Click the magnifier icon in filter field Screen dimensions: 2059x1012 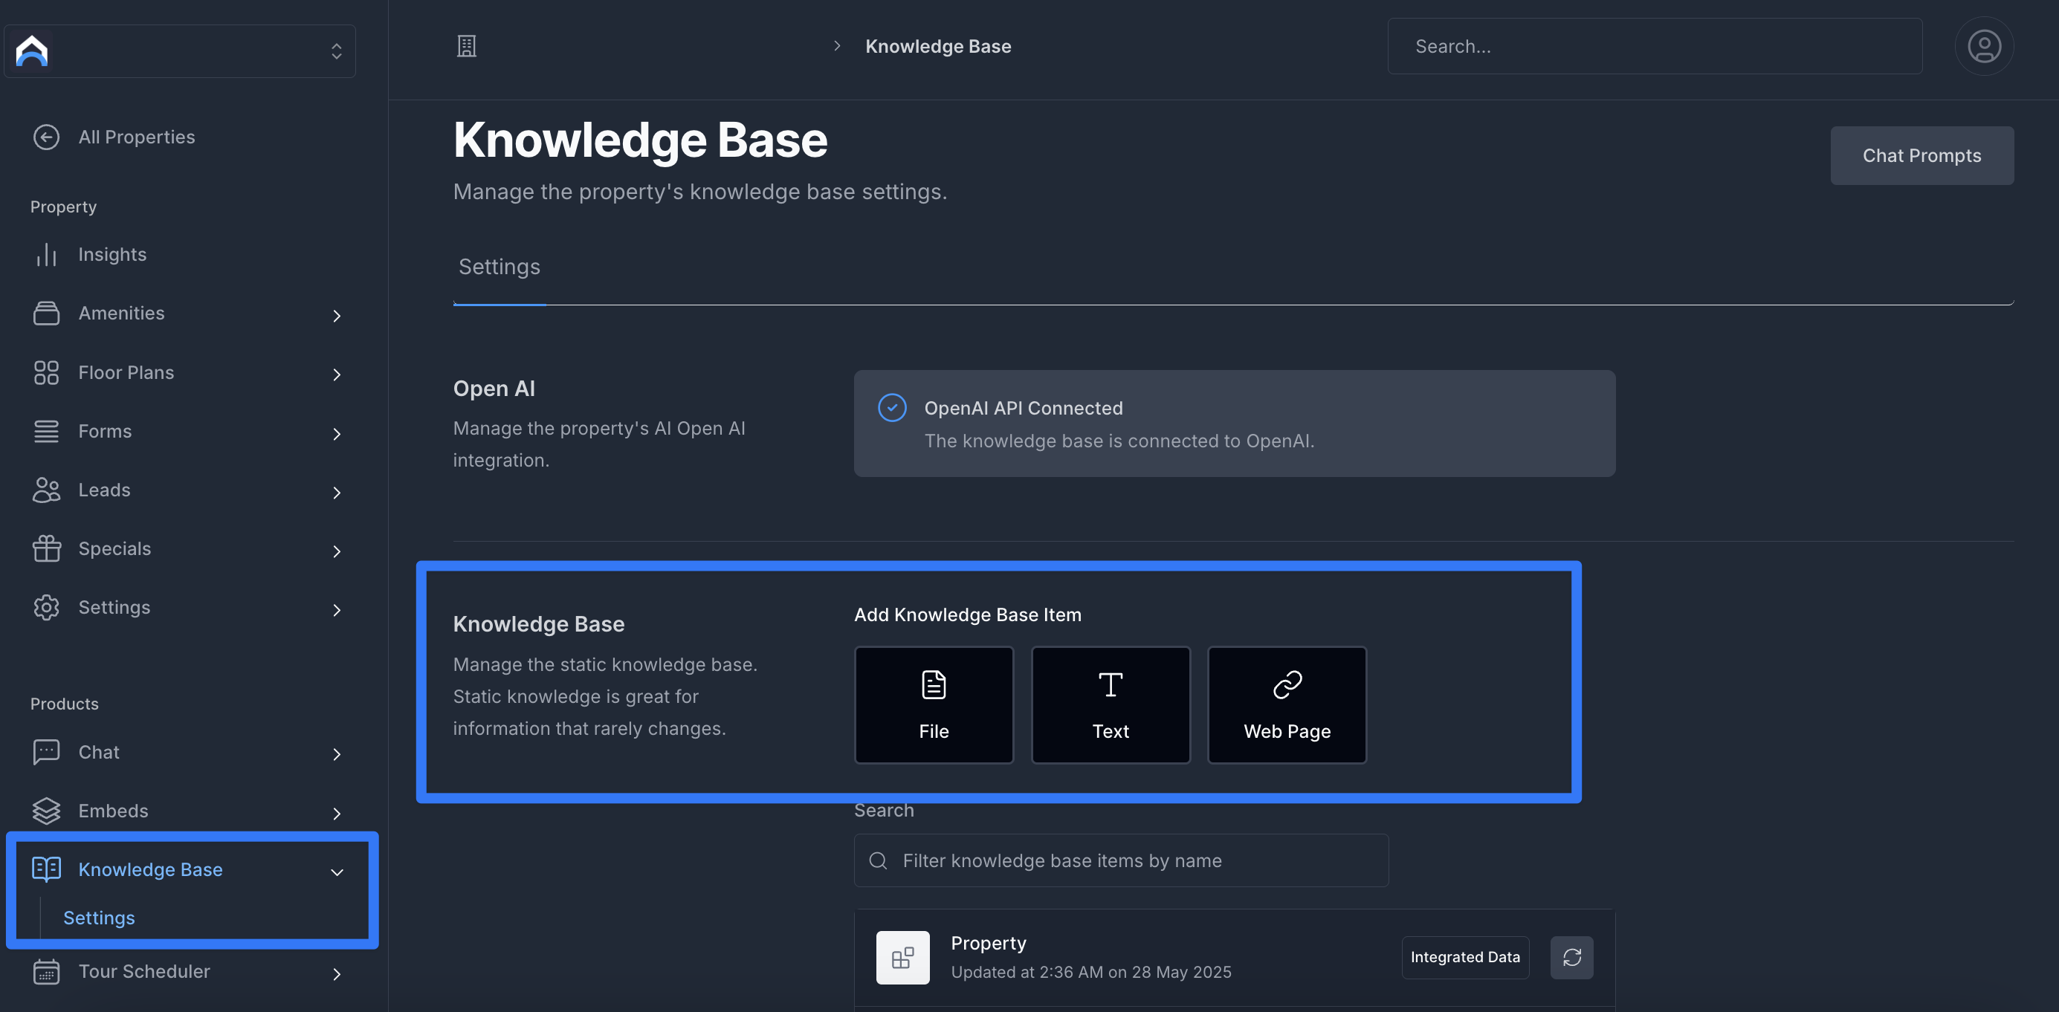(x=879, y=860)
